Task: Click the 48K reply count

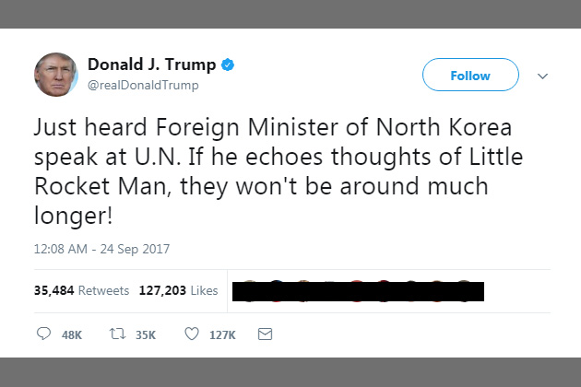Action: click(72, 335)
